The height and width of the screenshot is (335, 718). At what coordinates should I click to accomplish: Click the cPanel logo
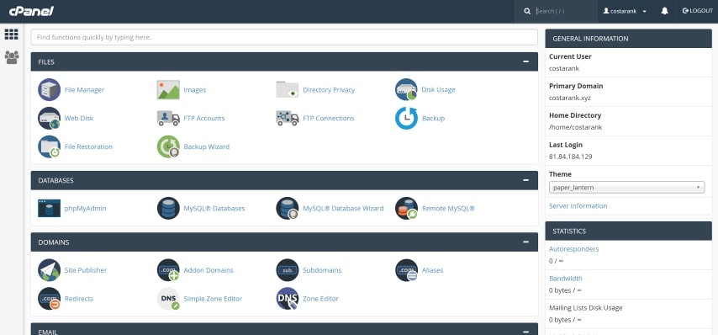31,11
